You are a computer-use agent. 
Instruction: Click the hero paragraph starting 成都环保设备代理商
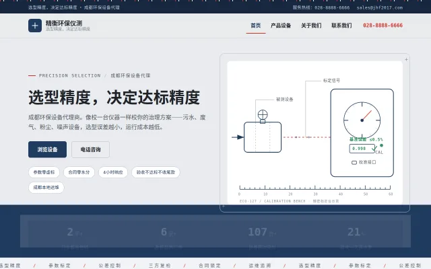click(x=117, y=122)
